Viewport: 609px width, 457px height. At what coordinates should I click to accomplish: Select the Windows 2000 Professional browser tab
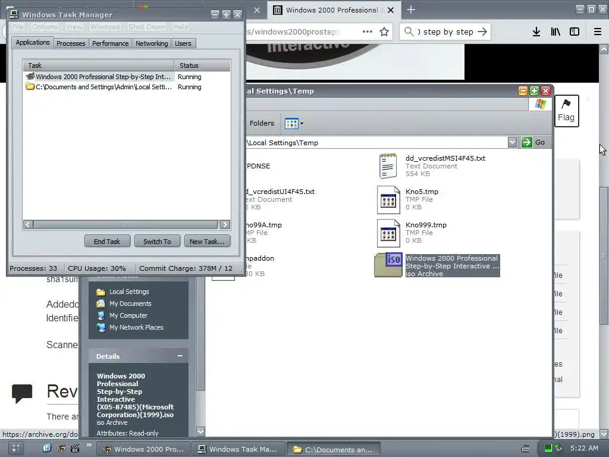(333, 10)
